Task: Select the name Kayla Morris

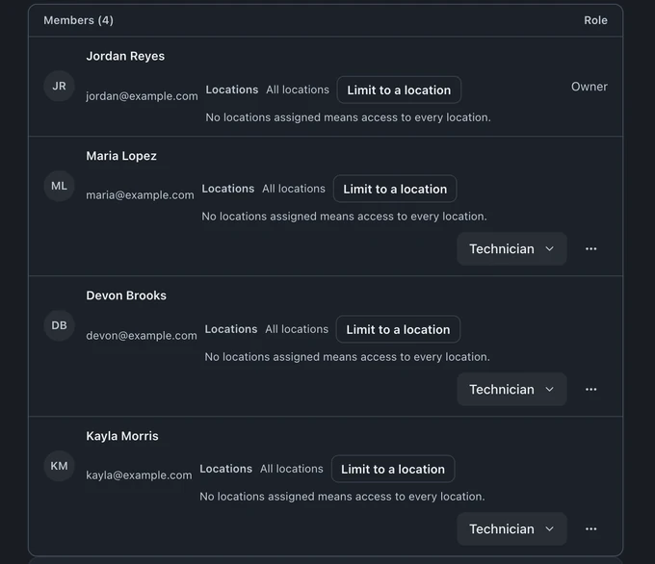Action: (x=122, y=436)
